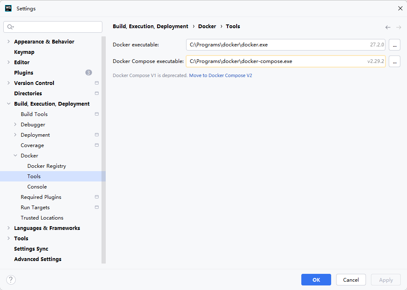
Task: Click the help question mark icon
Action: pos(11,280)
